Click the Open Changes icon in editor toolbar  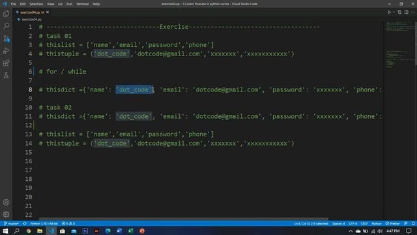[x=399, y=12]
